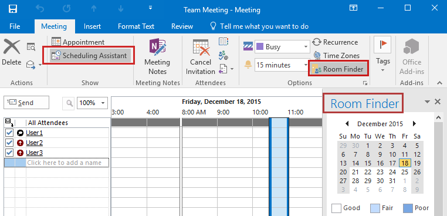The width and height of the screenshot is (447, 216).
Task: Click the organizer icon next to User1
Action: [x=21, y=133]
